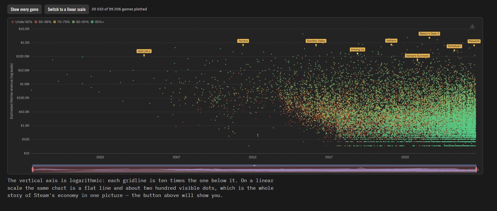The width and height of the screenshot is (497, 211).
Task: Select the Half-Life 2 marker label
Action: pyautogui.click(x=144, y=51)
